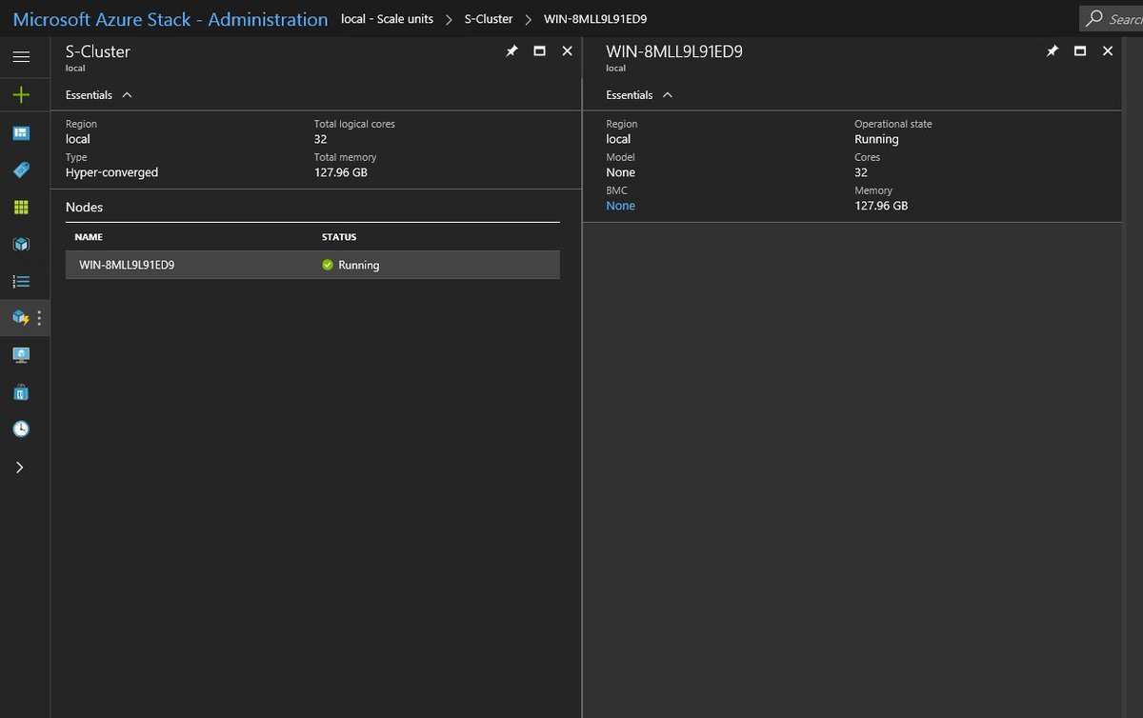The width and height of the screenshot is (1143, 718).
Task: Click the green plus New resource icon
Action: click(21, 94)
